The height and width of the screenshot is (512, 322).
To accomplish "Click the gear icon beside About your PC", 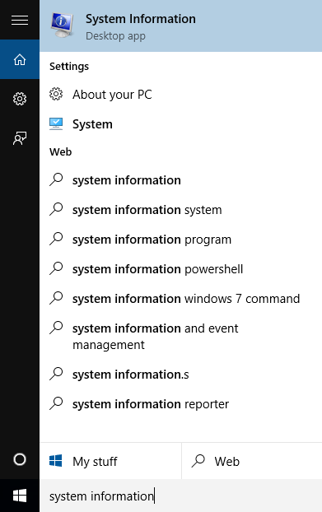I will [x=56, y=94].
